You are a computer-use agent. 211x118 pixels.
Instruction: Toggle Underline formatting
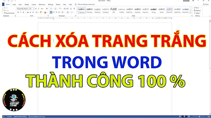23,12
